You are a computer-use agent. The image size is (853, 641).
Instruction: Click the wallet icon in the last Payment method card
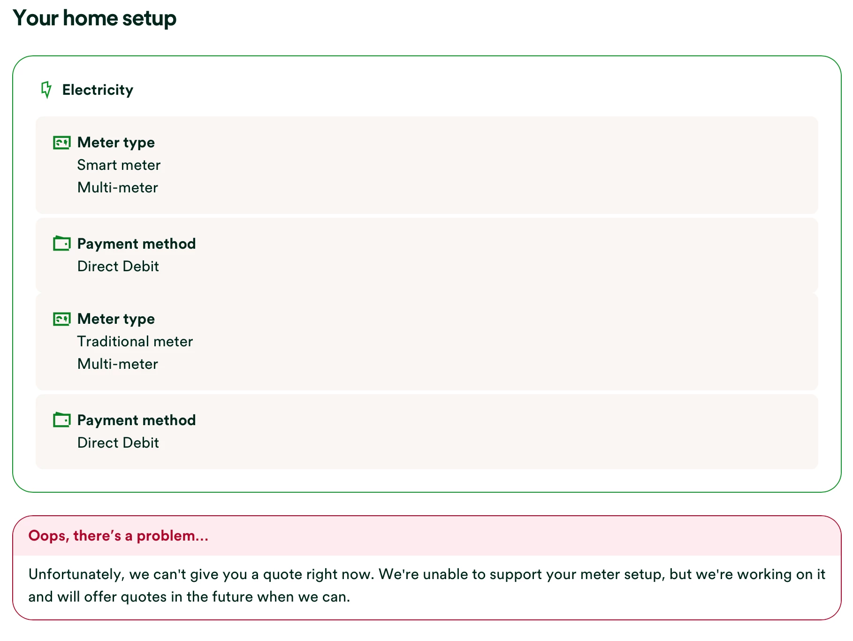click(61, 420)
